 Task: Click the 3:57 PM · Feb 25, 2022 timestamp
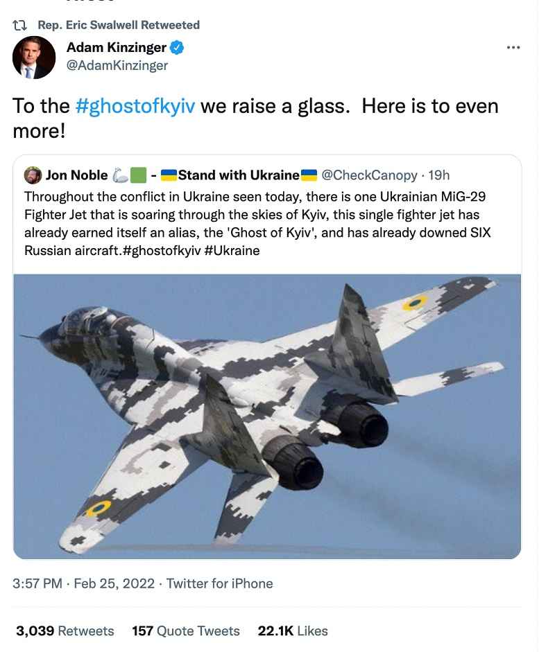[82, 583]
